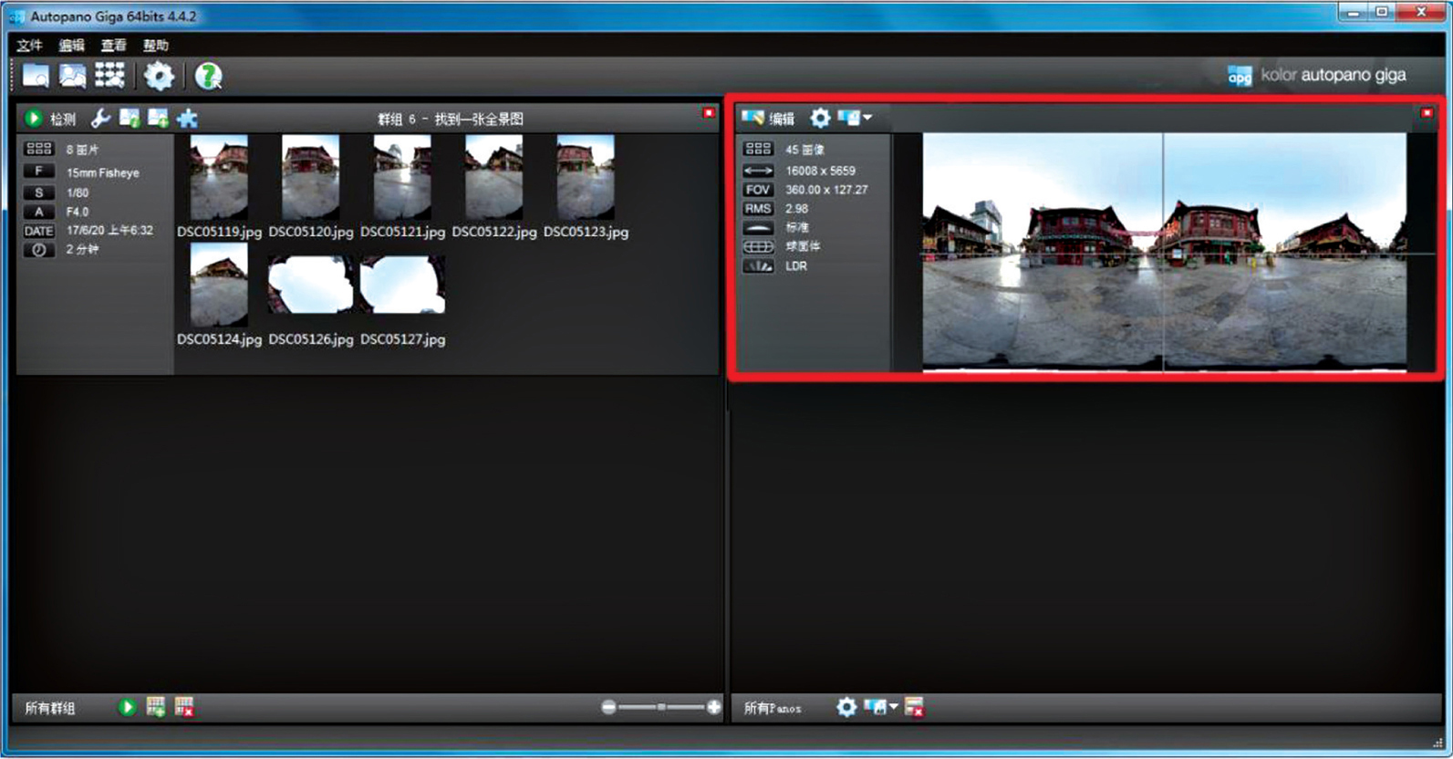This screenshot has height=759, width=1453.
Task: Open the 文件 menu
Action: pyautogui.click(x=29, y=45)
